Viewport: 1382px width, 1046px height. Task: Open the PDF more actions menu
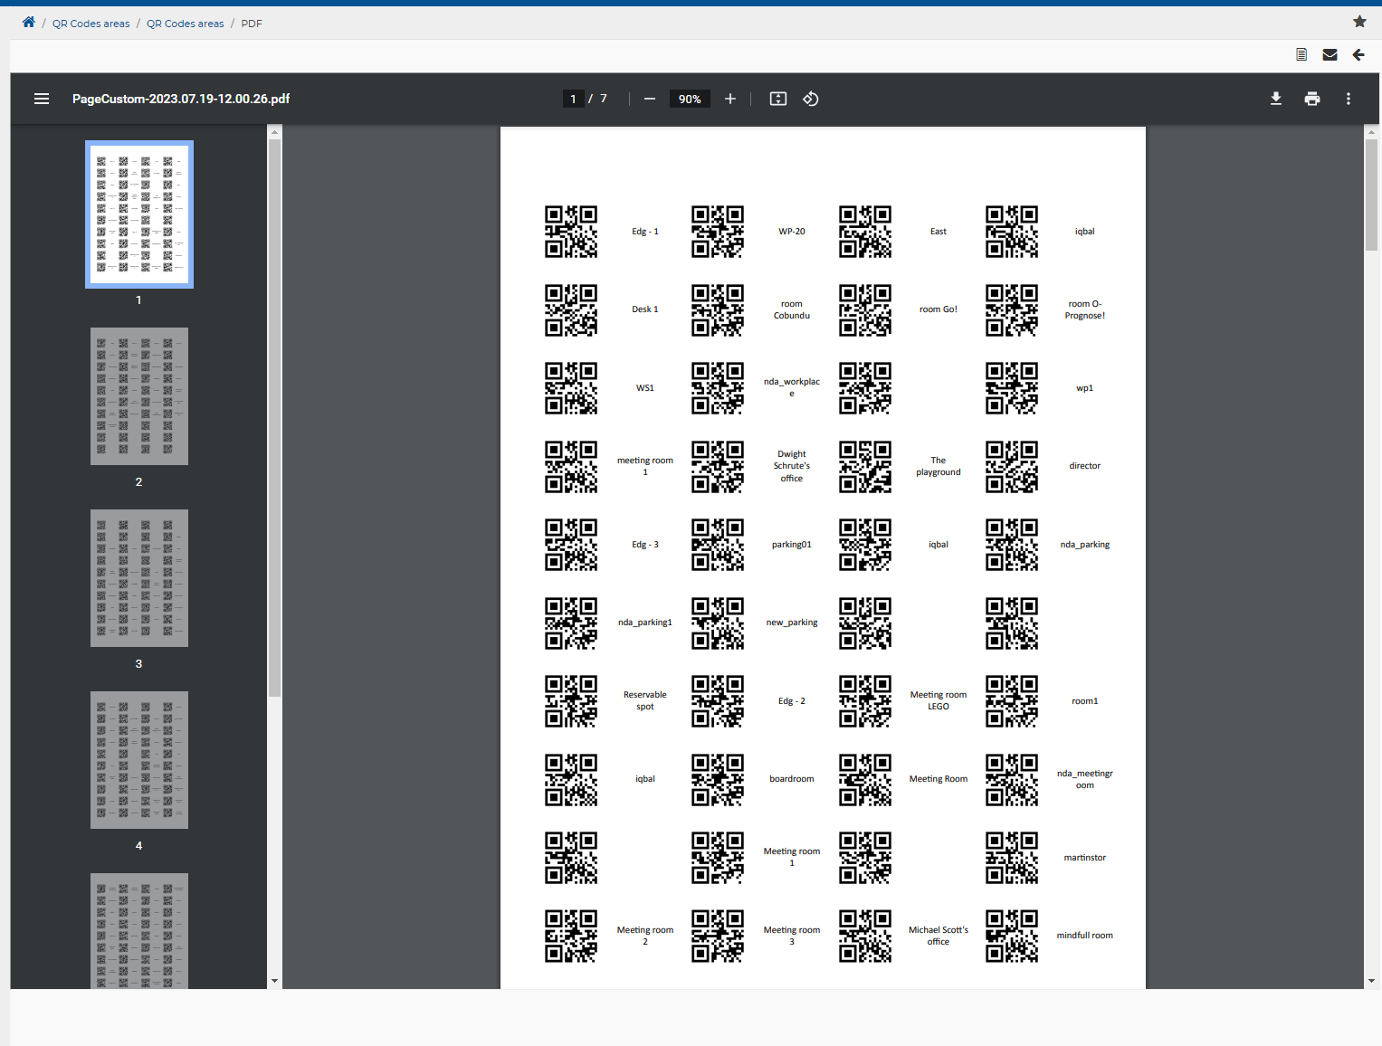[x=1349, y=99]
